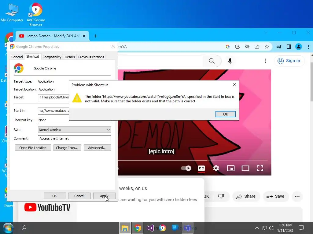Open more video actions ellipsis
Screen dimensions: 313x234
click(x=297, y=197)
